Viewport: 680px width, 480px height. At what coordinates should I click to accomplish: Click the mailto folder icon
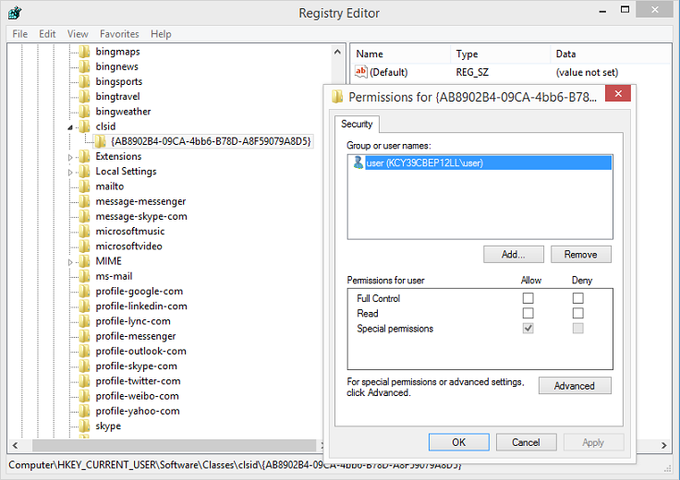85,186
